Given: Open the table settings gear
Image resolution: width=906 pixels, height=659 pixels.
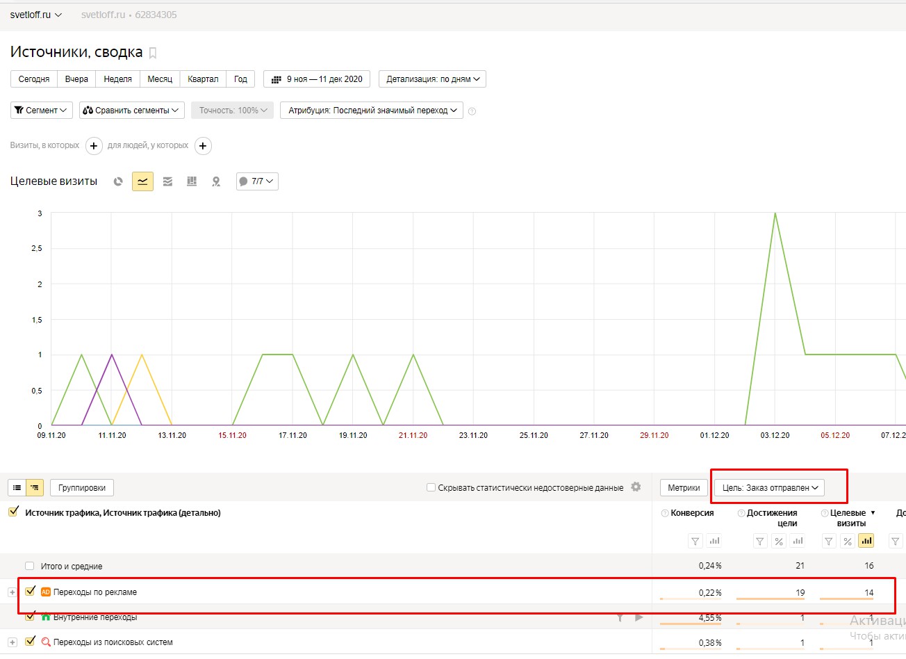Looking at the screenshot, I should [636, 487].
